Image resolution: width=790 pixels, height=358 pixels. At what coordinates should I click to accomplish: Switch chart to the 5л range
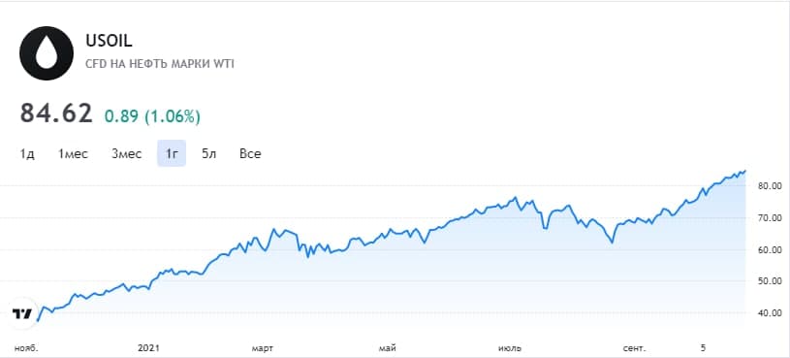[209, 154]
